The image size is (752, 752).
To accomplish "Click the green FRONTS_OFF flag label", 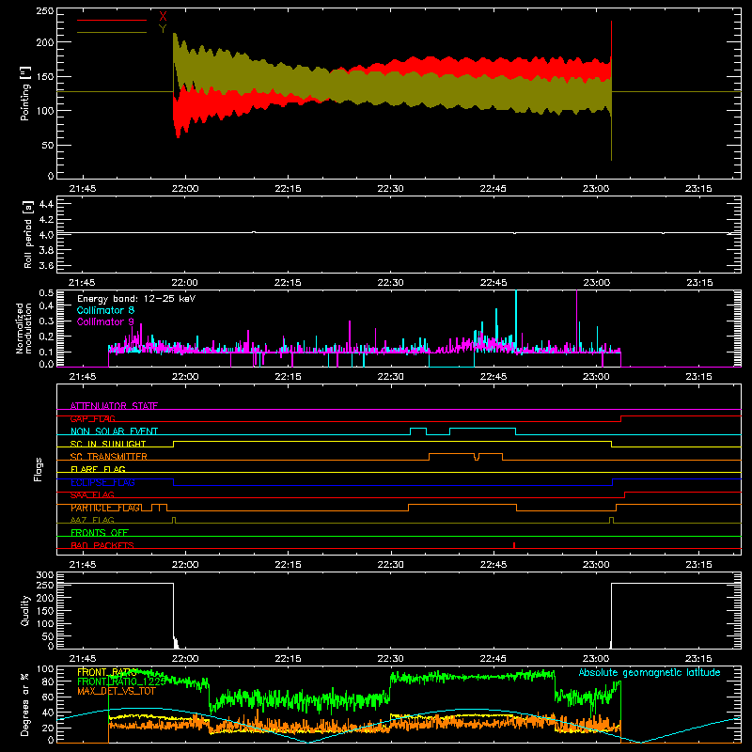I will click(100, 533).
